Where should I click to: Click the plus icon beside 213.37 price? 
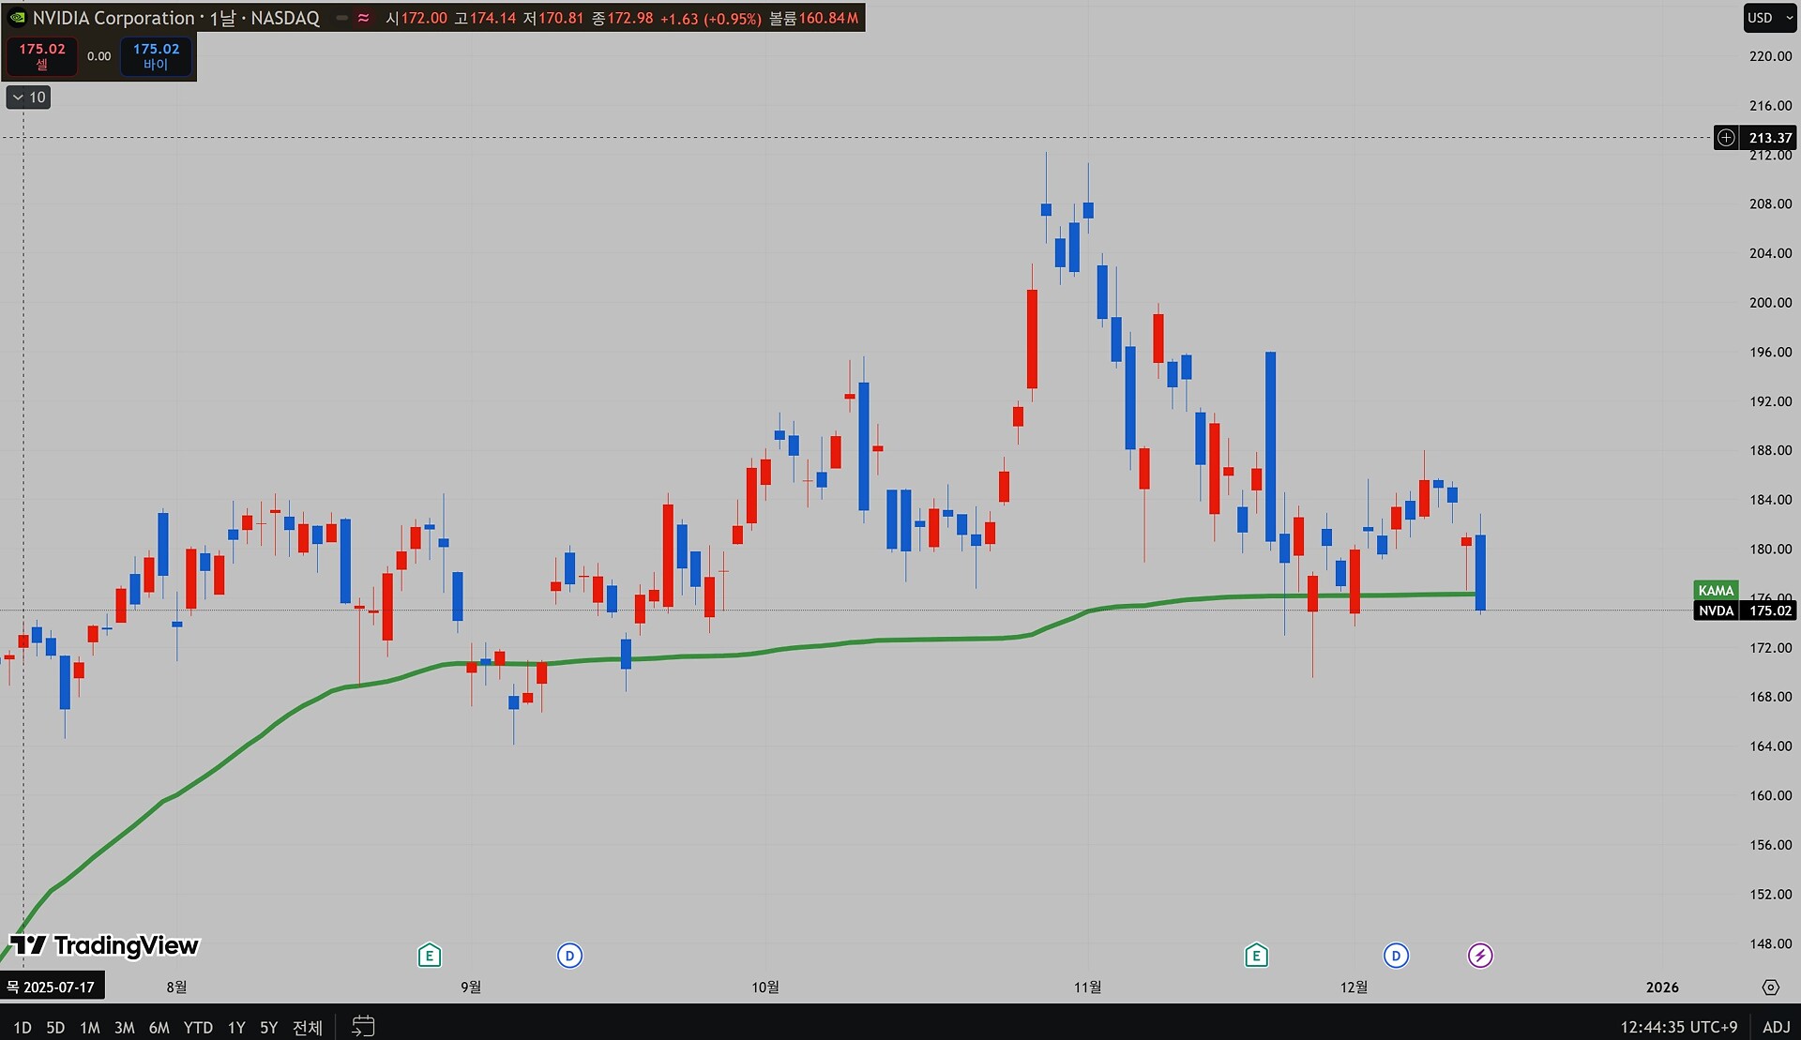tap(1726, 138)
